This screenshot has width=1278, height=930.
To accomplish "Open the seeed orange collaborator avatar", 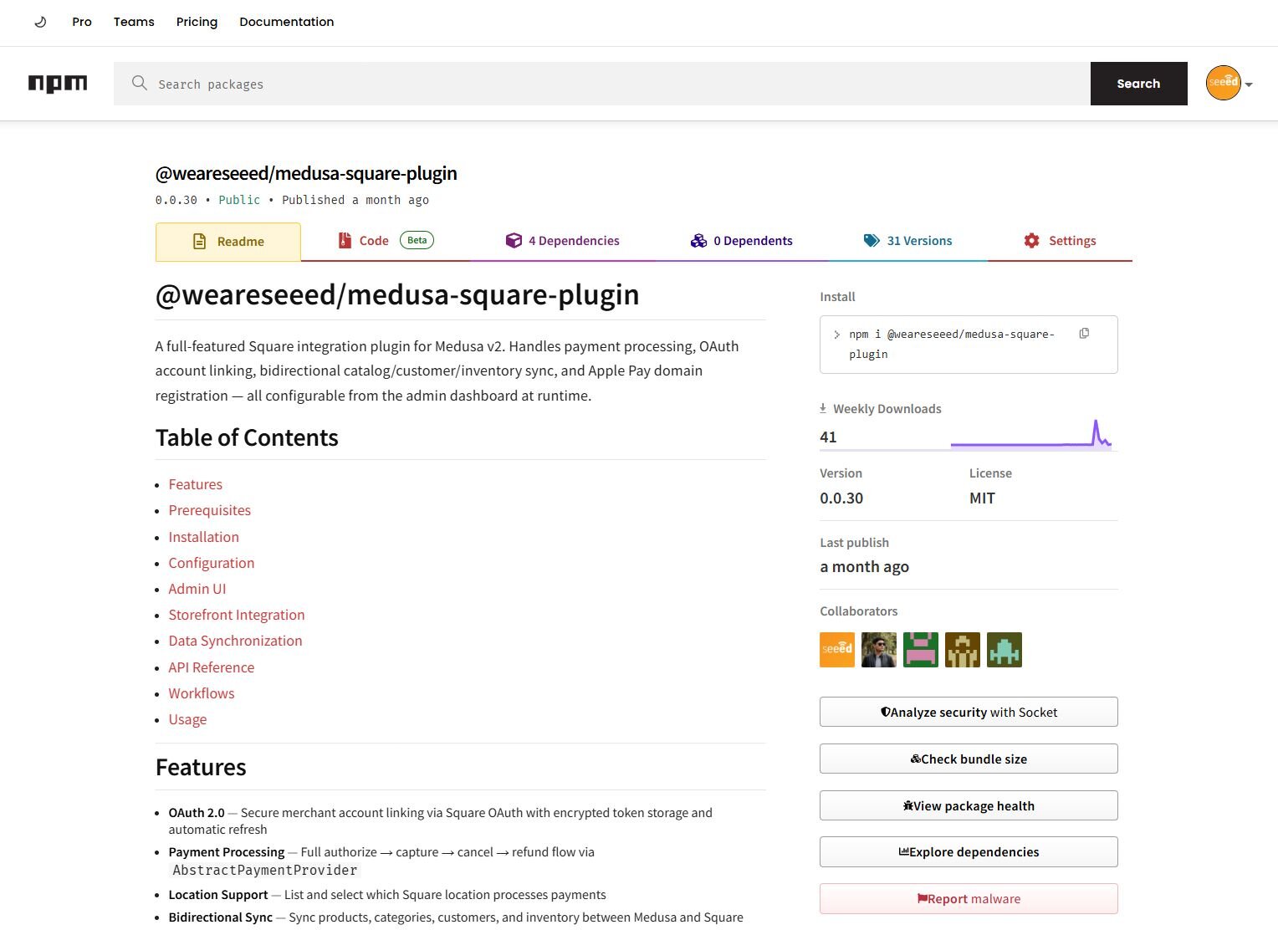I will click(837, 650).
